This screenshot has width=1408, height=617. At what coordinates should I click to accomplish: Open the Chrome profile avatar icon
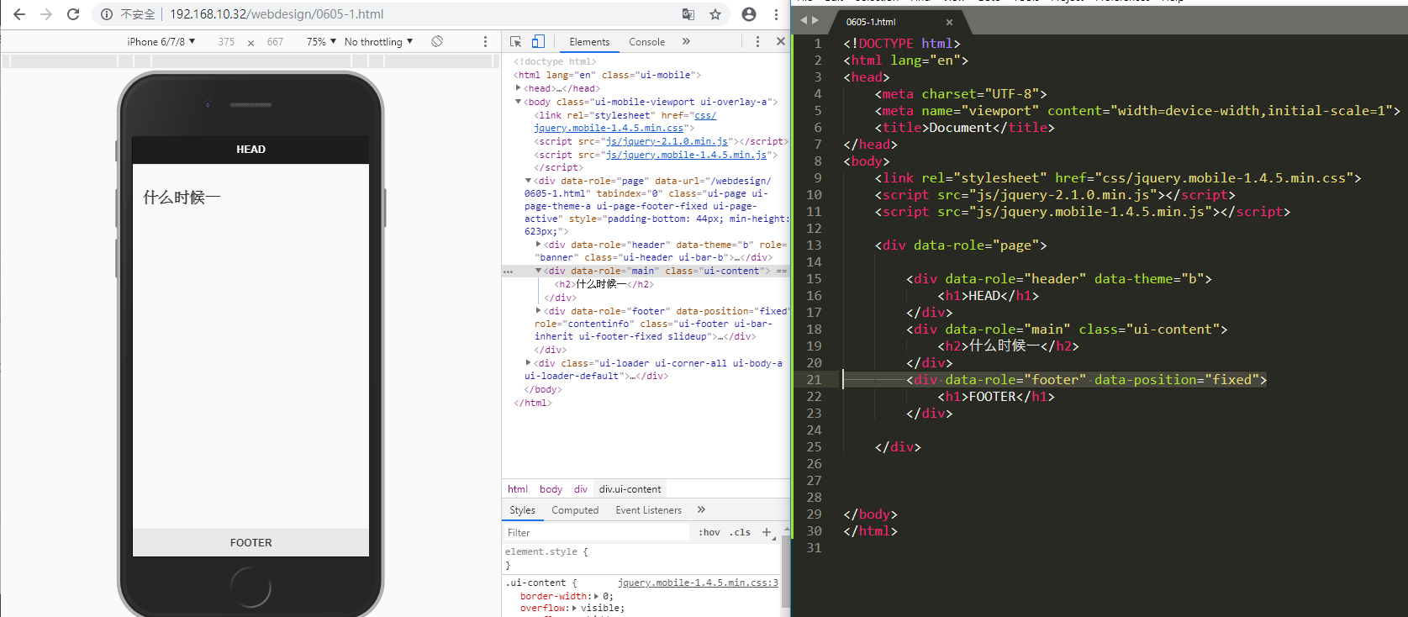pyautogui.click(x=749, y=14)
